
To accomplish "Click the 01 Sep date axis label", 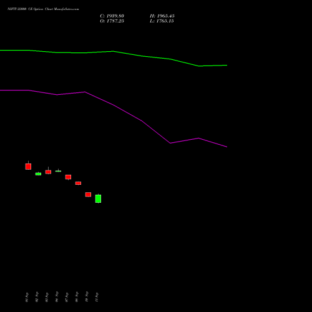I will 27,297.
